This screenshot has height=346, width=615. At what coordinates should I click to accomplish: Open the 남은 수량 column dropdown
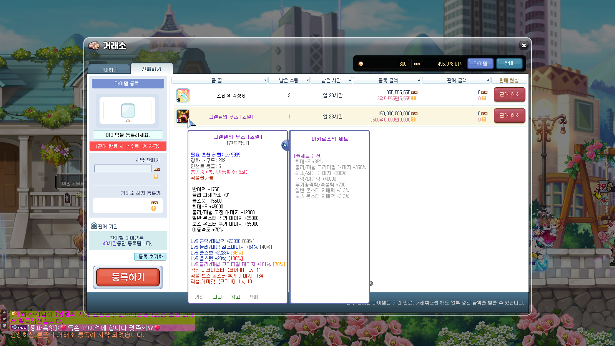coord(307,80)
